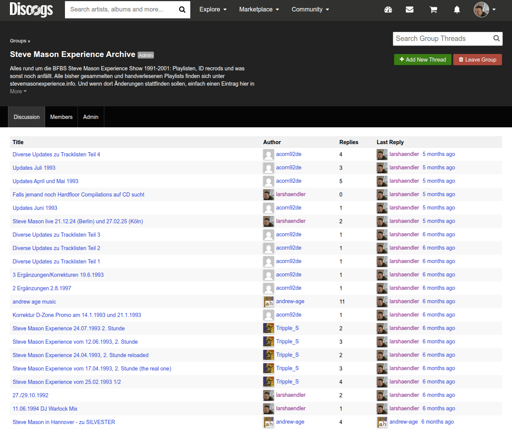Click Tripple_S avatar in 25.02.1993 1/2 row

(269, 382)
